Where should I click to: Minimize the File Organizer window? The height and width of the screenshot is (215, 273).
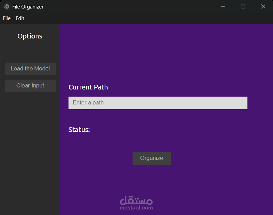223,6
